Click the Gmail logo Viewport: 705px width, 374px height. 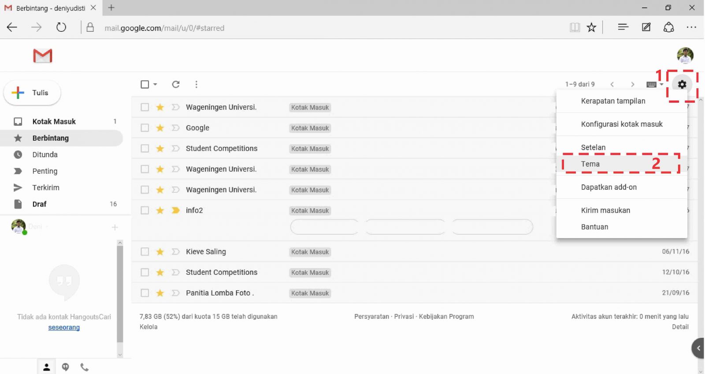[x=43, y=56]
